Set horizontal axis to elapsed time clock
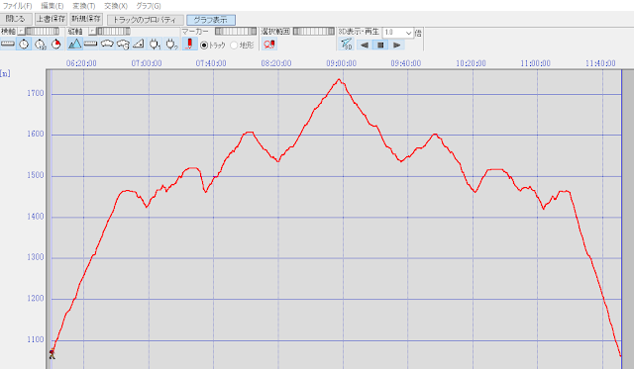 pyautogui.click(x=40, y=44)
